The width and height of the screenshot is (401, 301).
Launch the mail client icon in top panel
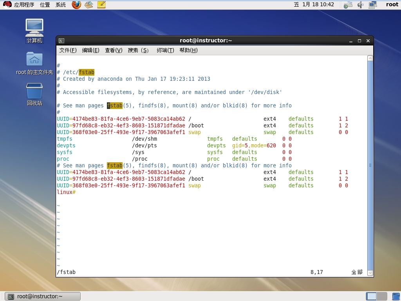(x=89, y=5)
